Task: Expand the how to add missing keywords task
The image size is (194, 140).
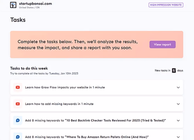Action: coord(178,104)
